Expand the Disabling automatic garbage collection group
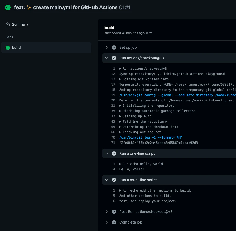The image size is (236, 231). (x=120, y=111)
